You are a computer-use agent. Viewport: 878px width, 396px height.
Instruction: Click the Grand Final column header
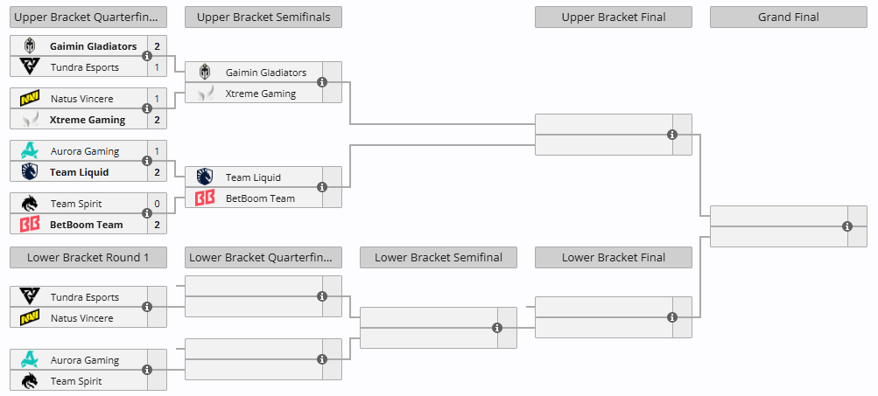click(788, 17)
